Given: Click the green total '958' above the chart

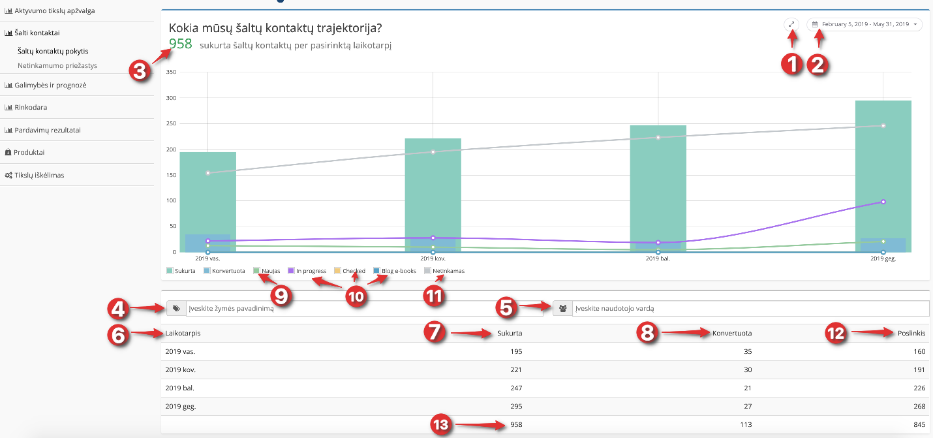Looking at the screenshot, I should [x=181, y=44].
